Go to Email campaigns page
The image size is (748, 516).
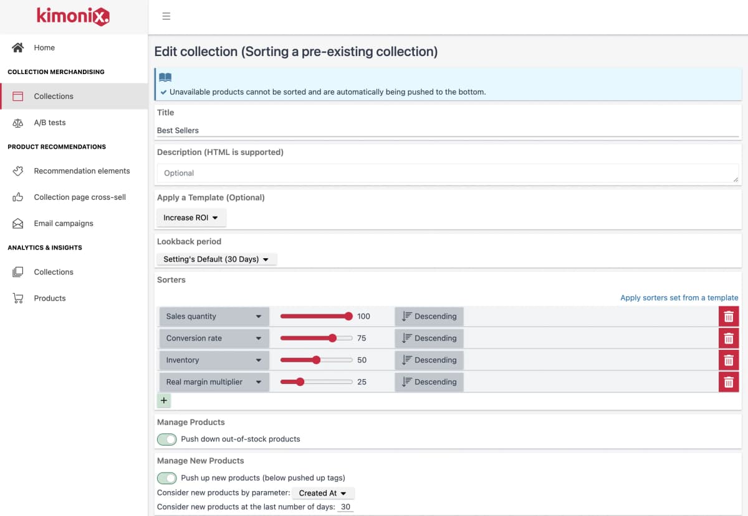pos(63,223)
